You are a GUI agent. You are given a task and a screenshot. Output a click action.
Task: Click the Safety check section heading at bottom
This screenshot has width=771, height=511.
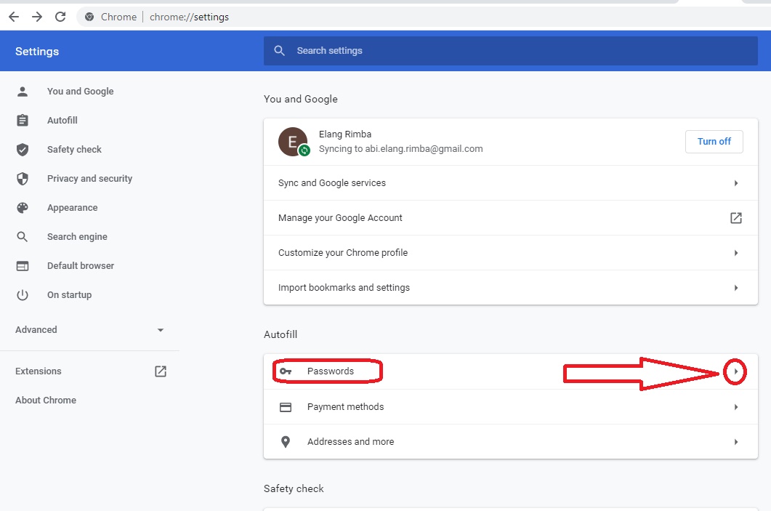(x=294, y=489)
